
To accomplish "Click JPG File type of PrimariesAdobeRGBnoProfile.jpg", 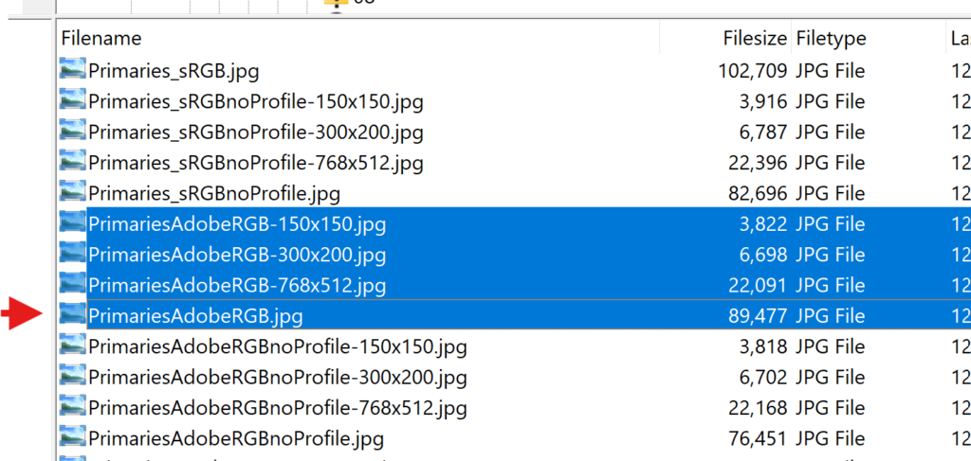I will [x=831, y=439].
